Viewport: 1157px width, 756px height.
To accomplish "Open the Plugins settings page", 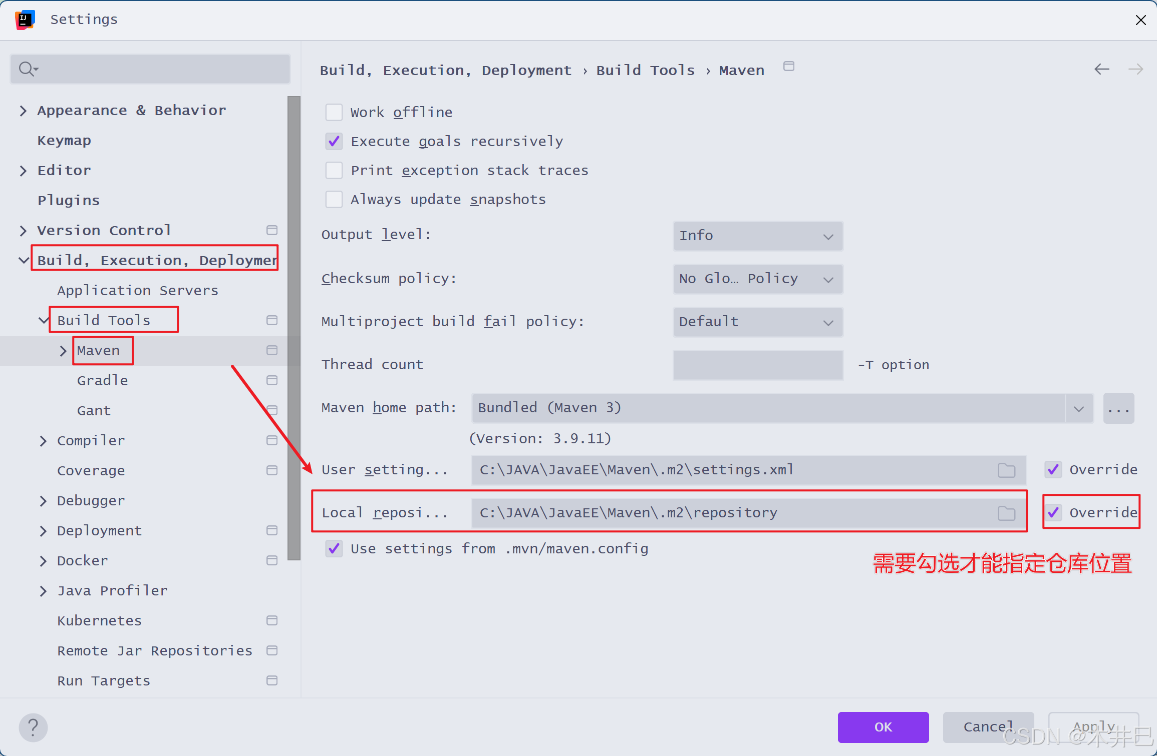I will [69, 201].
